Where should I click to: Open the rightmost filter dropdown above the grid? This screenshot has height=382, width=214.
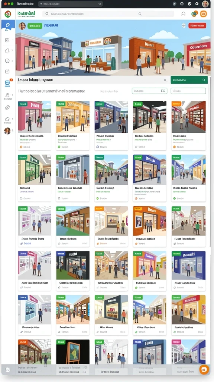[x=188, y=91]
